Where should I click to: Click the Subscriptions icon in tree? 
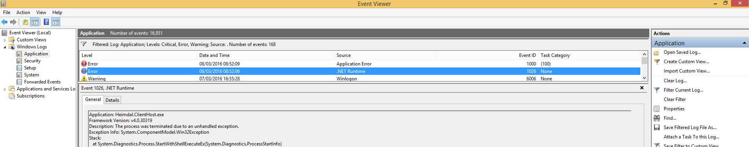pos(12,96)
